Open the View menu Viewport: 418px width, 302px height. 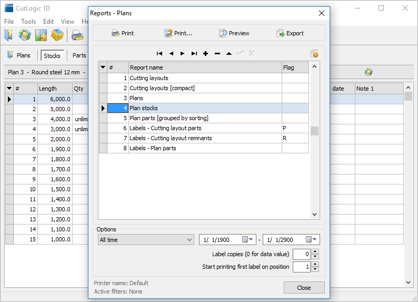click(67, 21)
